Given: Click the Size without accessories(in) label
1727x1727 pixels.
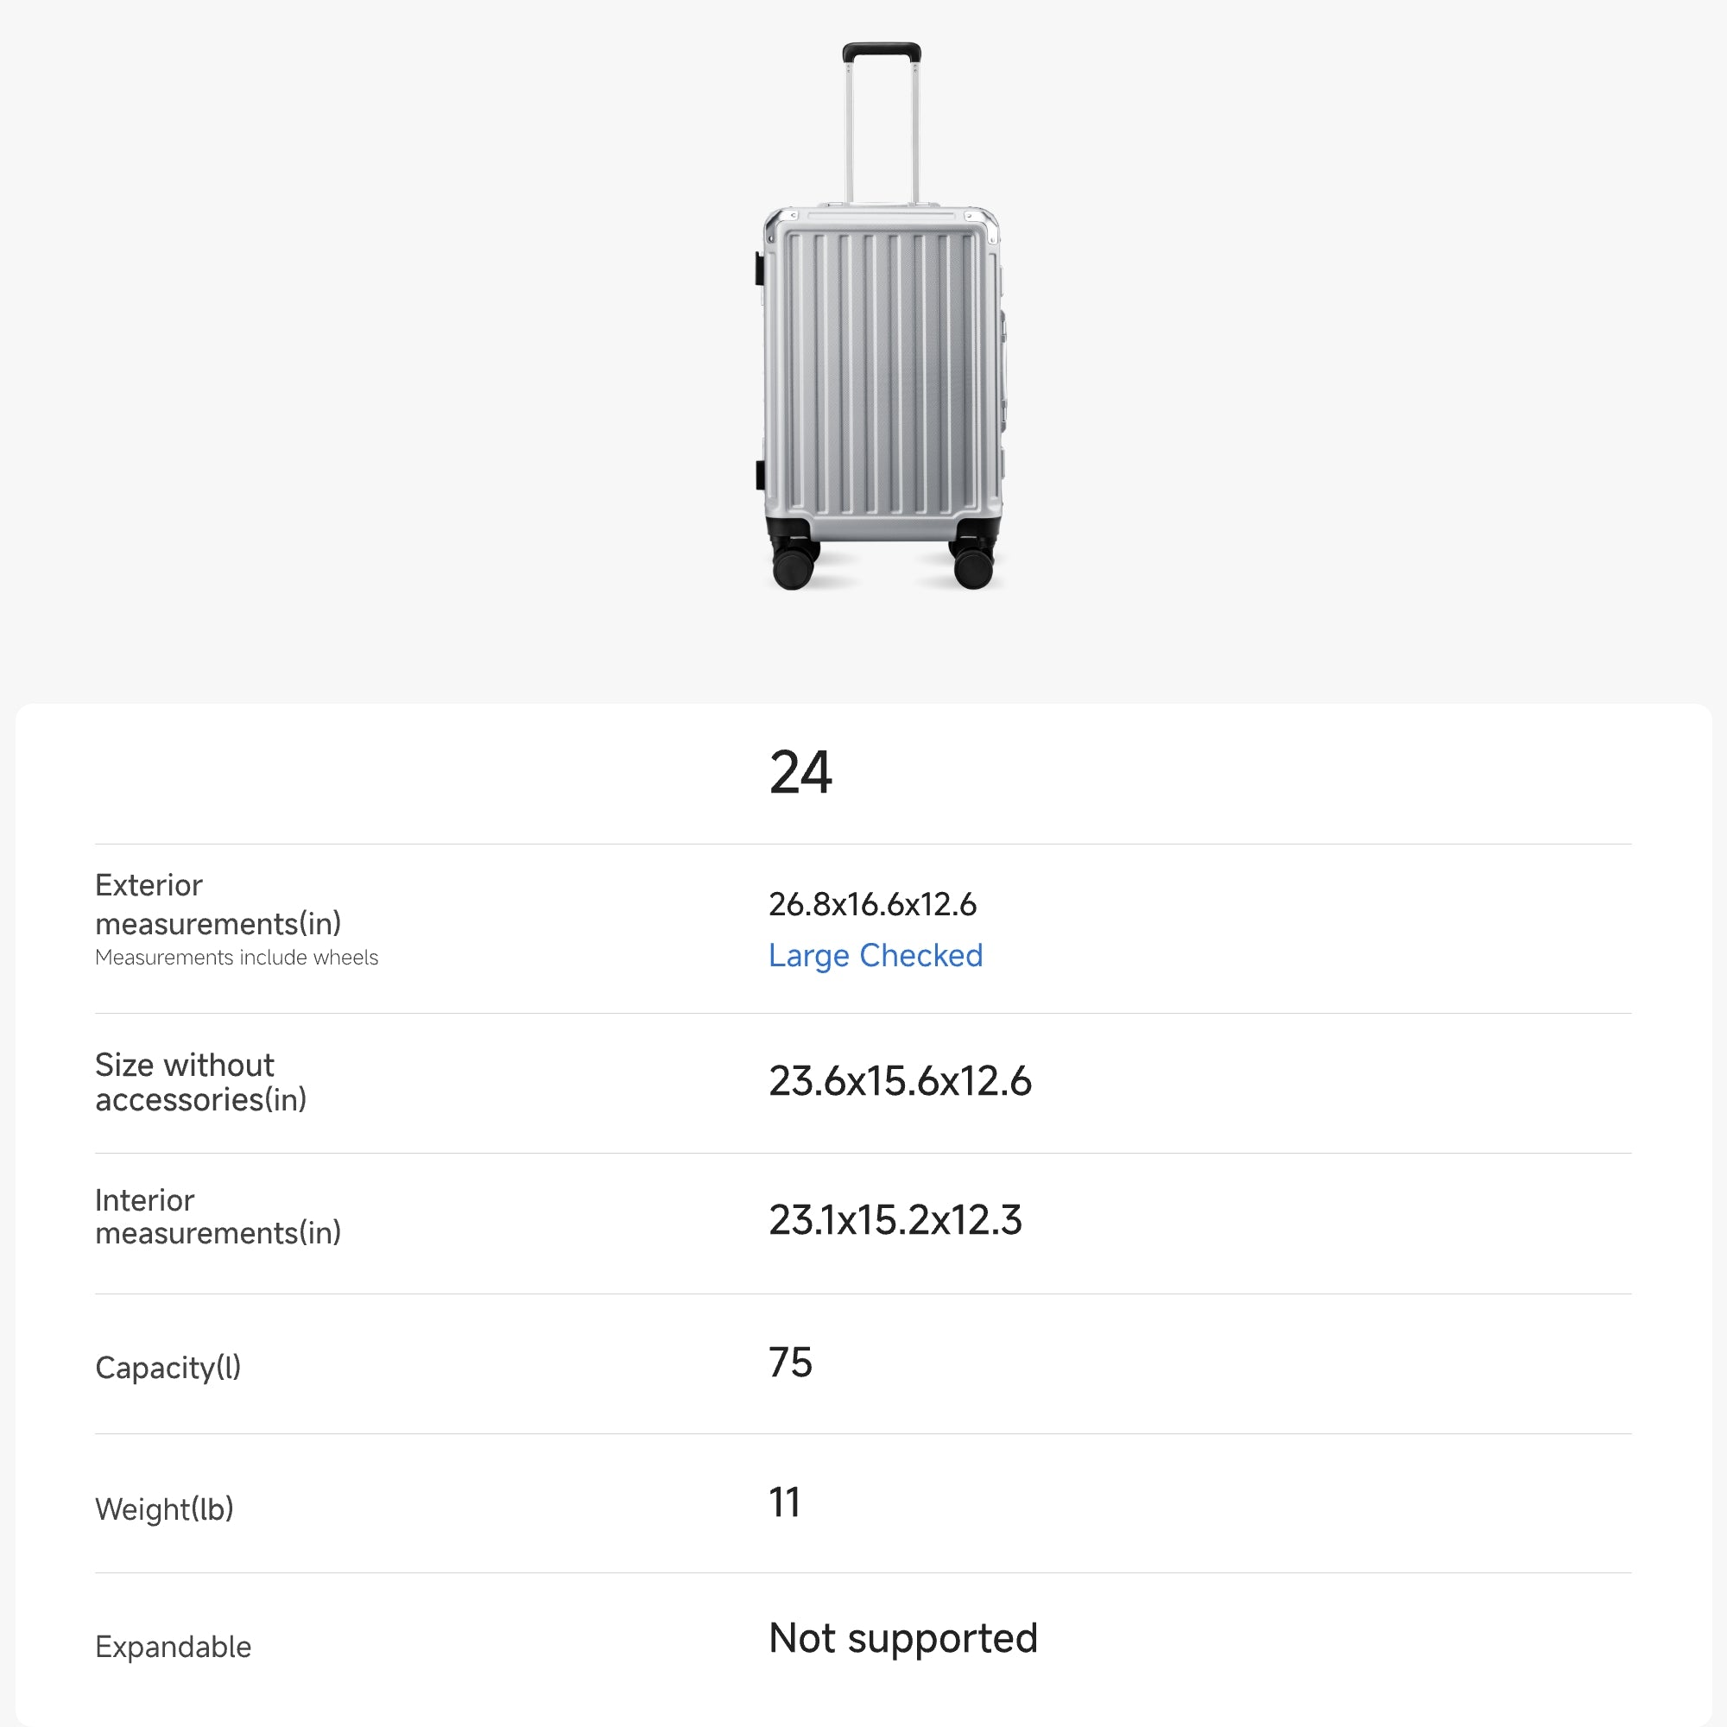Looking at the screenshot, I should click(200, 1082).
